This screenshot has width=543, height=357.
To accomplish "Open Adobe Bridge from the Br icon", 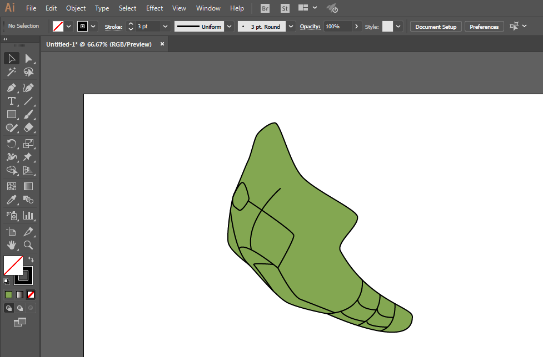I will coord(266,8).
